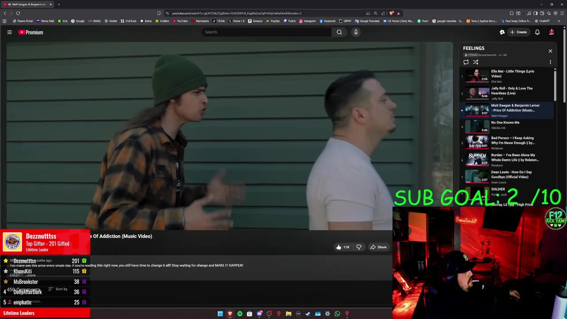Play Ella Mai - Little Things thumbnail
The image size is (567, 319).
tap(477, 76)
